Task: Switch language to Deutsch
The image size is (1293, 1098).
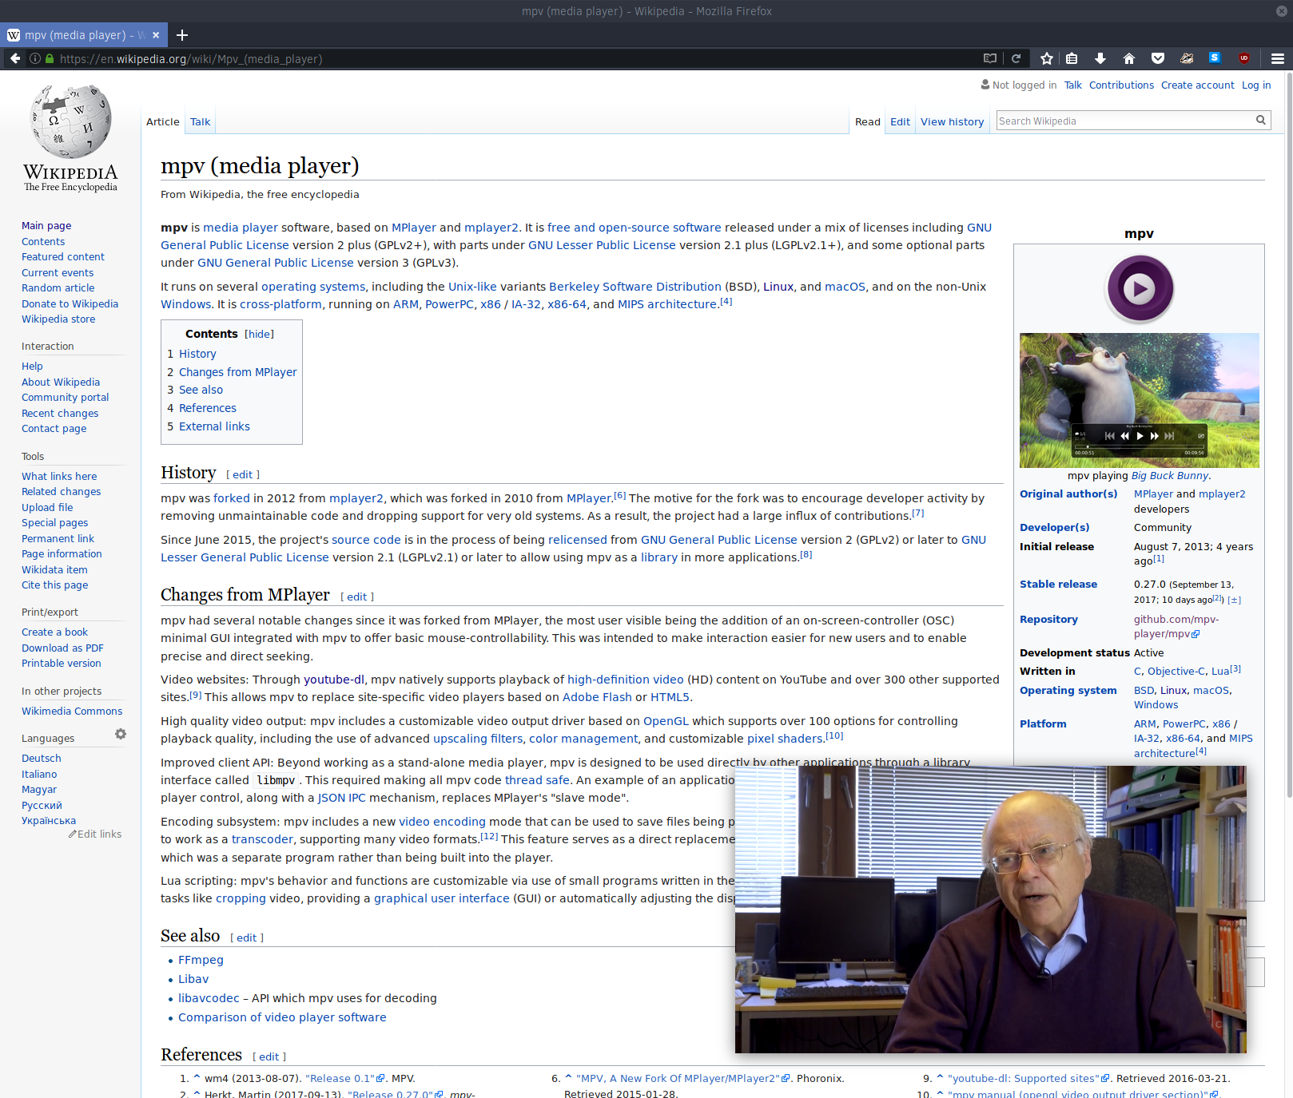Action: pyautogui.click(x=41, y=758)
